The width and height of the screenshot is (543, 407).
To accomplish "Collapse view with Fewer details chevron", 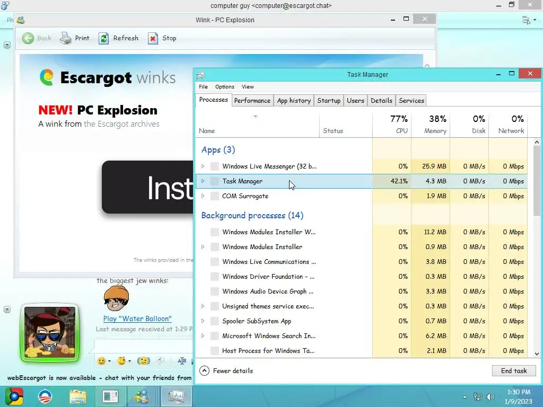I will [x=204, y=371].
